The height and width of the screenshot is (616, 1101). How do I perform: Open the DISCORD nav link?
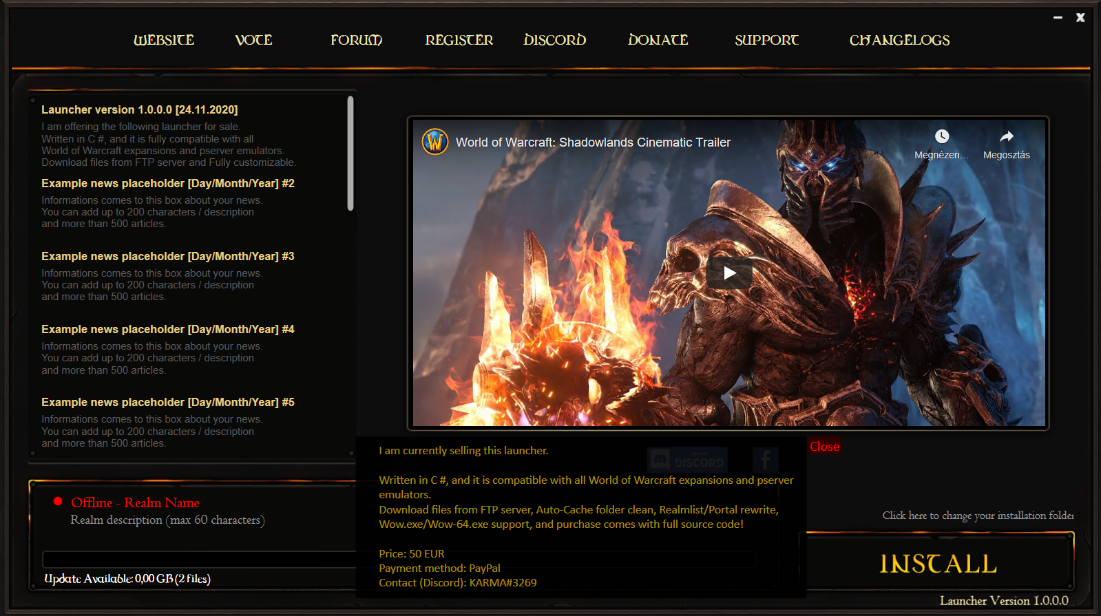pos(555,40)
